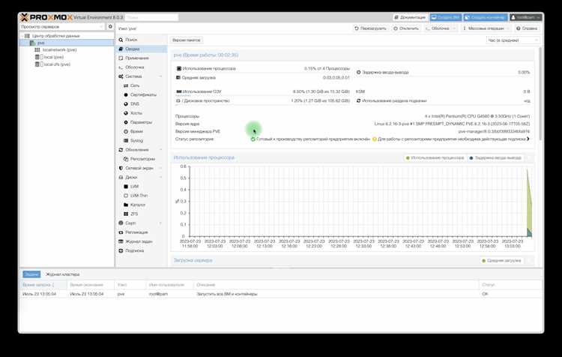This screenshot has height=357, width=562.
Task: Select local-zfs (pve) storage in the tree
Action: (57, 64)
